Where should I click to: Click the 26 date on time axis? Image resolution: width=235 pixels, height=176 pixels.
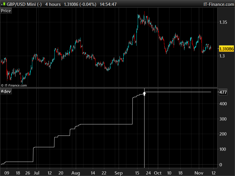(28, 173)
